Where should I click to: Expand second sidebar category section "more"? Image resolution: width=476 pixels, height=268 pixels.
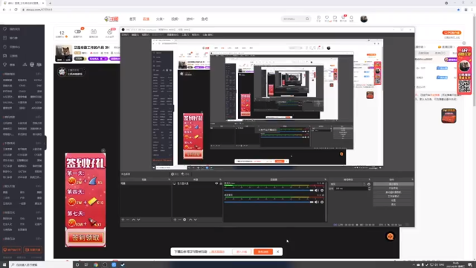coord(39,117)
